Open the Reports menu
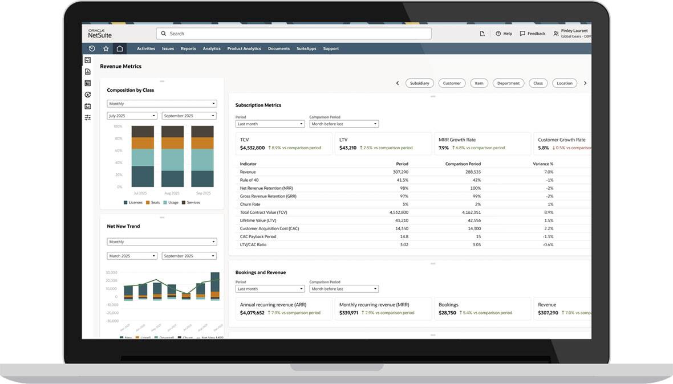 (x=188, y=48)
